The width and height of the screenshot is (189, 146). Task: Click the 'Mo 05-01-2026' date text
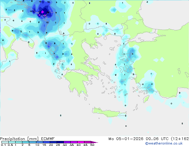[126, 139]
